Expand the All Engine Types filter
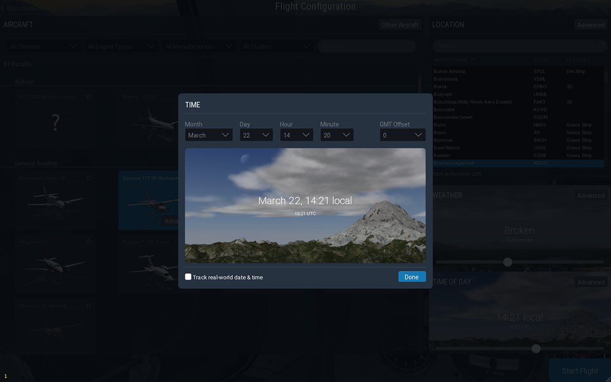Screen dimensions: 611x382 click(x=121, y=46)
